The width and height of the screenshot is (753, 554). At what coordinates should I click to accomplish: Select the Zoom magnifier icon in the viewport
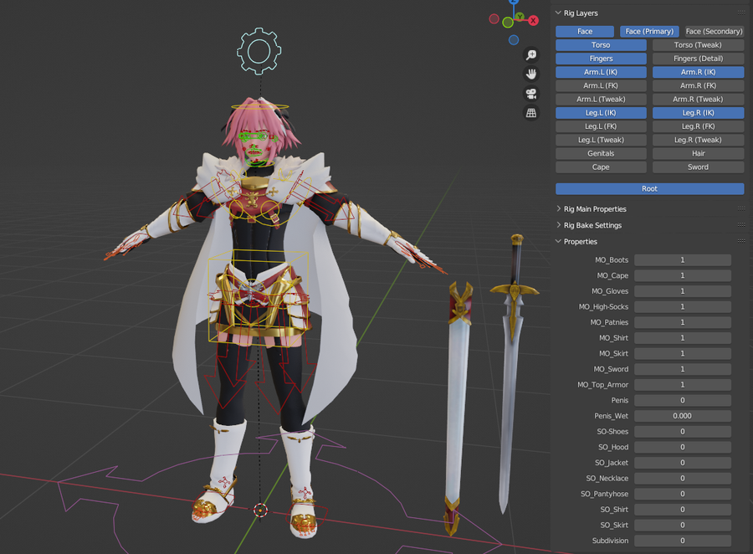[x=530, y=55]
